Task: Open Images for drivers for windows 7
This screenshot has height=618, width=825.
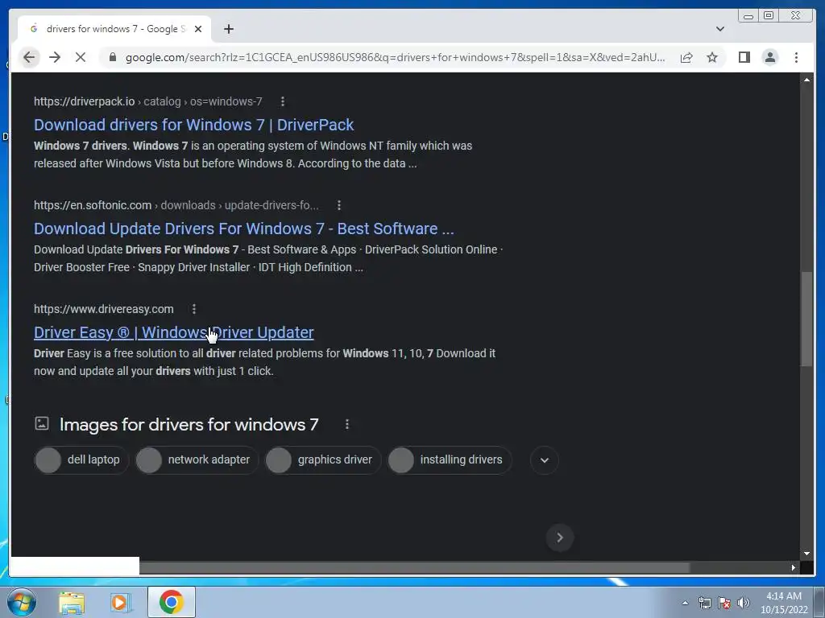Action: [x=189, y=424]
